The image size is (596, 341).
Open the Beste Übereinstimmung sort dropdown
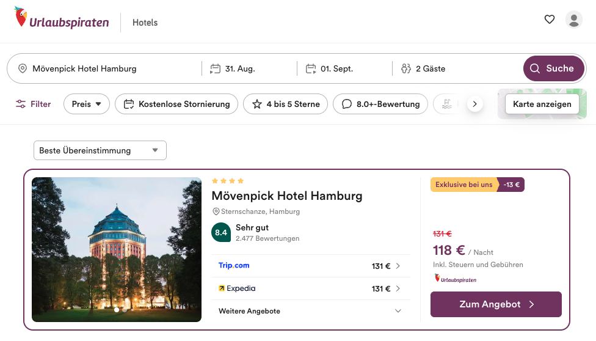100,150
